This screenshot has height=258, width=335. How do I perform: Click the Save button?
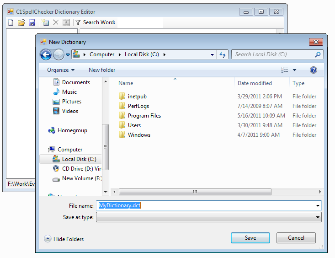(250, 238)
